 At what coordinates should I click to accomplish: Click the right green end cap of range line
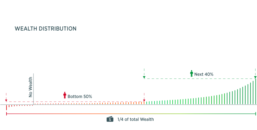(256, 114)
